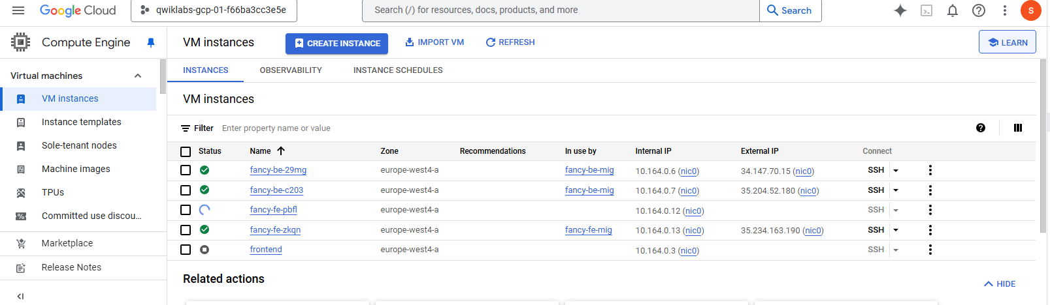Viewport: 1050px width, 305px height.
Task: Toggle the Compute Engine pin icon
Action: pyautogui.click(x=151, y=42)
